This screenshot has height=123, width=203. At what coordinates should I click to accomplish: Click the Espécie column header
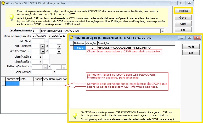point(38,79)
